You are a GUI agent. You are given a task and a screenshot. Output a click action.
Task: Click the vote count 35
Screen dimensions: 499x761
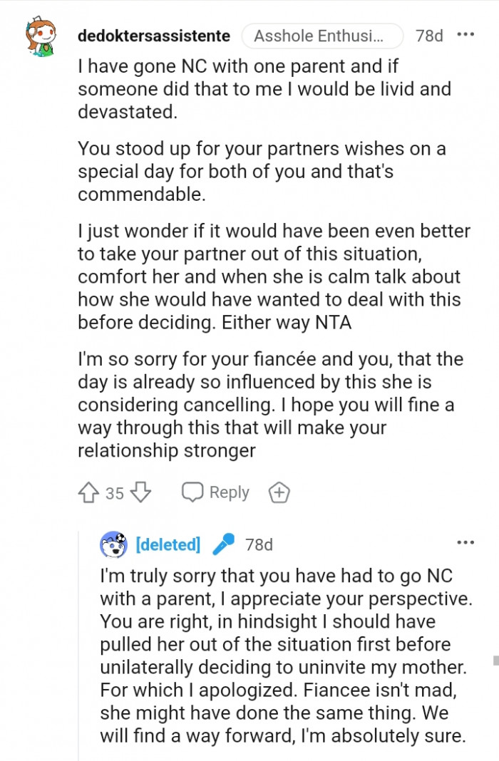tap(115, 493)
